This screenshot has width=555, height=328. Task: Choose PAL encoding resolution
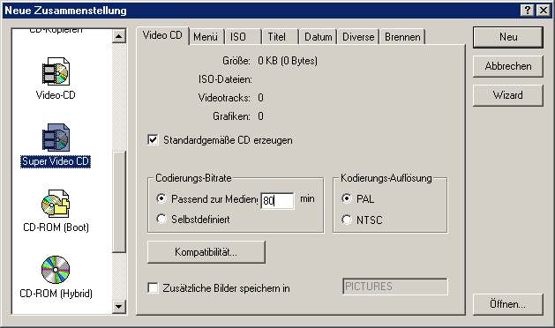pos(347,198)
